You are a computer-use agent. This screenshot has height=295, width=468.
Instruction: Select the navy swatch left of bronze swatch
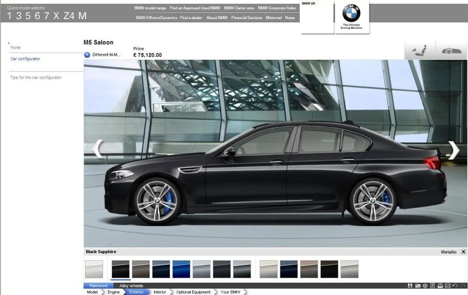coord(289,269)
